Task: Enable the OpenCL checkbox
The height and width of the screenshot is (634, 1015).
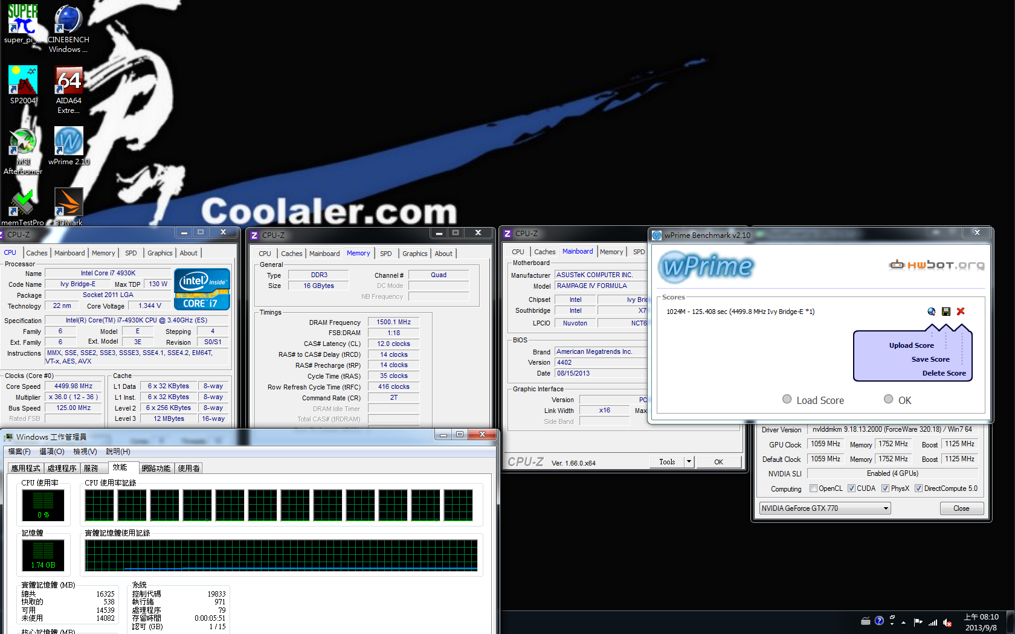Action: 813,488
